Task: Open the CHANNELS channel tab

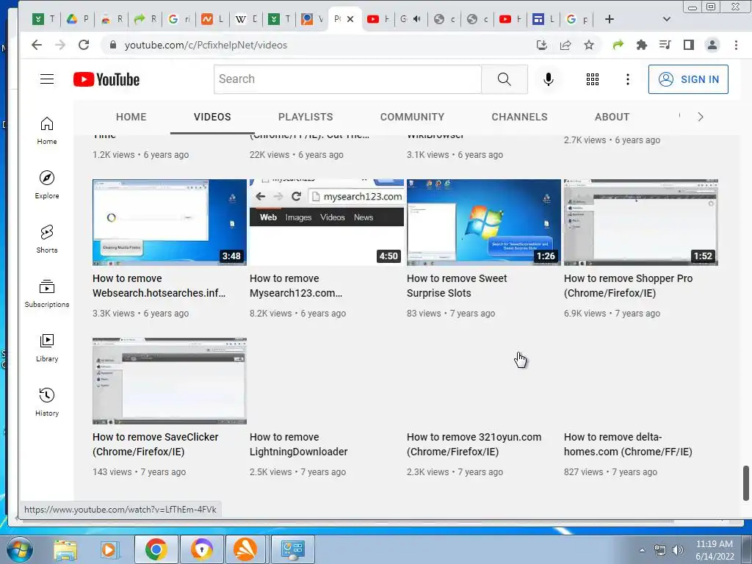Action: coord(519,117)
